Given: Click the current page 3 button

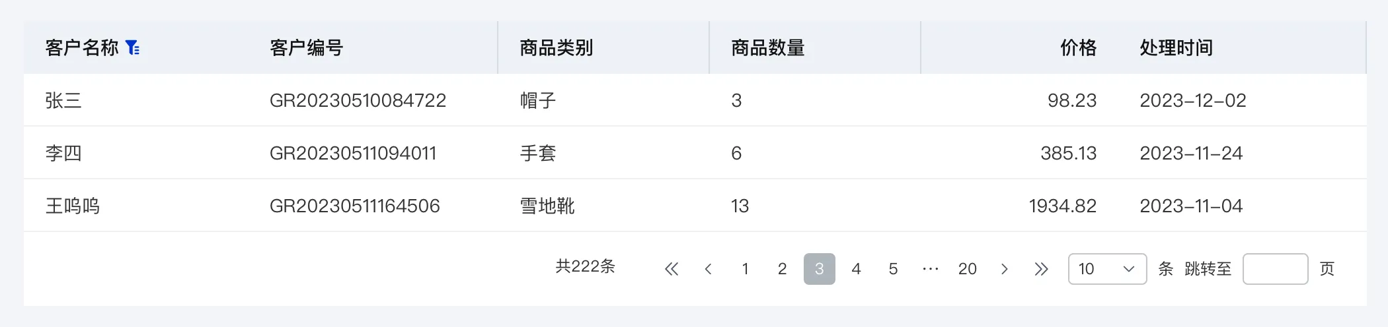Looking at the screenshot, I should pos(820,269).
